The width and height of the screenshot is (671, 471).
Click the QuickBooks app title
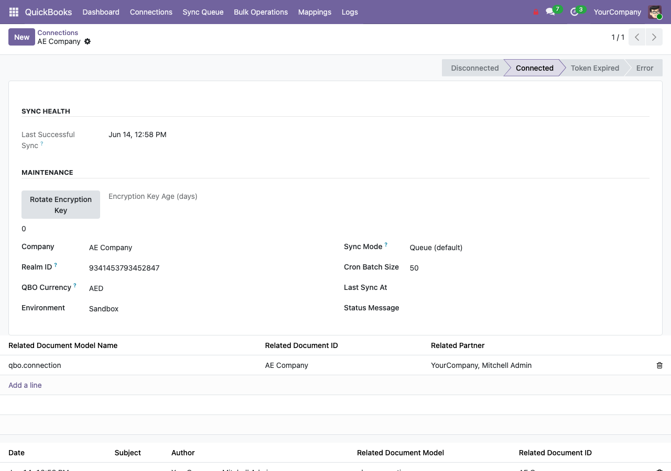tap(48, 12)
